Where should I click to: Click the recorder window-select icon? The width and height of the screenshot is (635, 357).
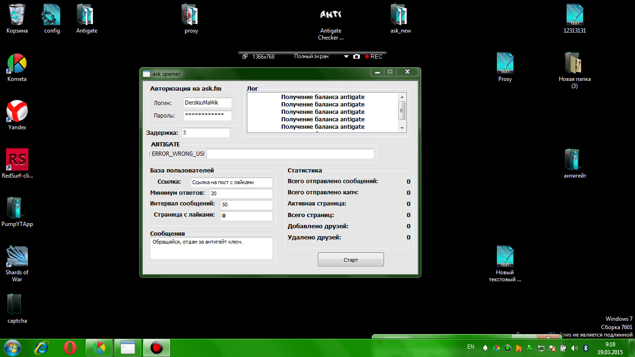(x=245, y=56)
